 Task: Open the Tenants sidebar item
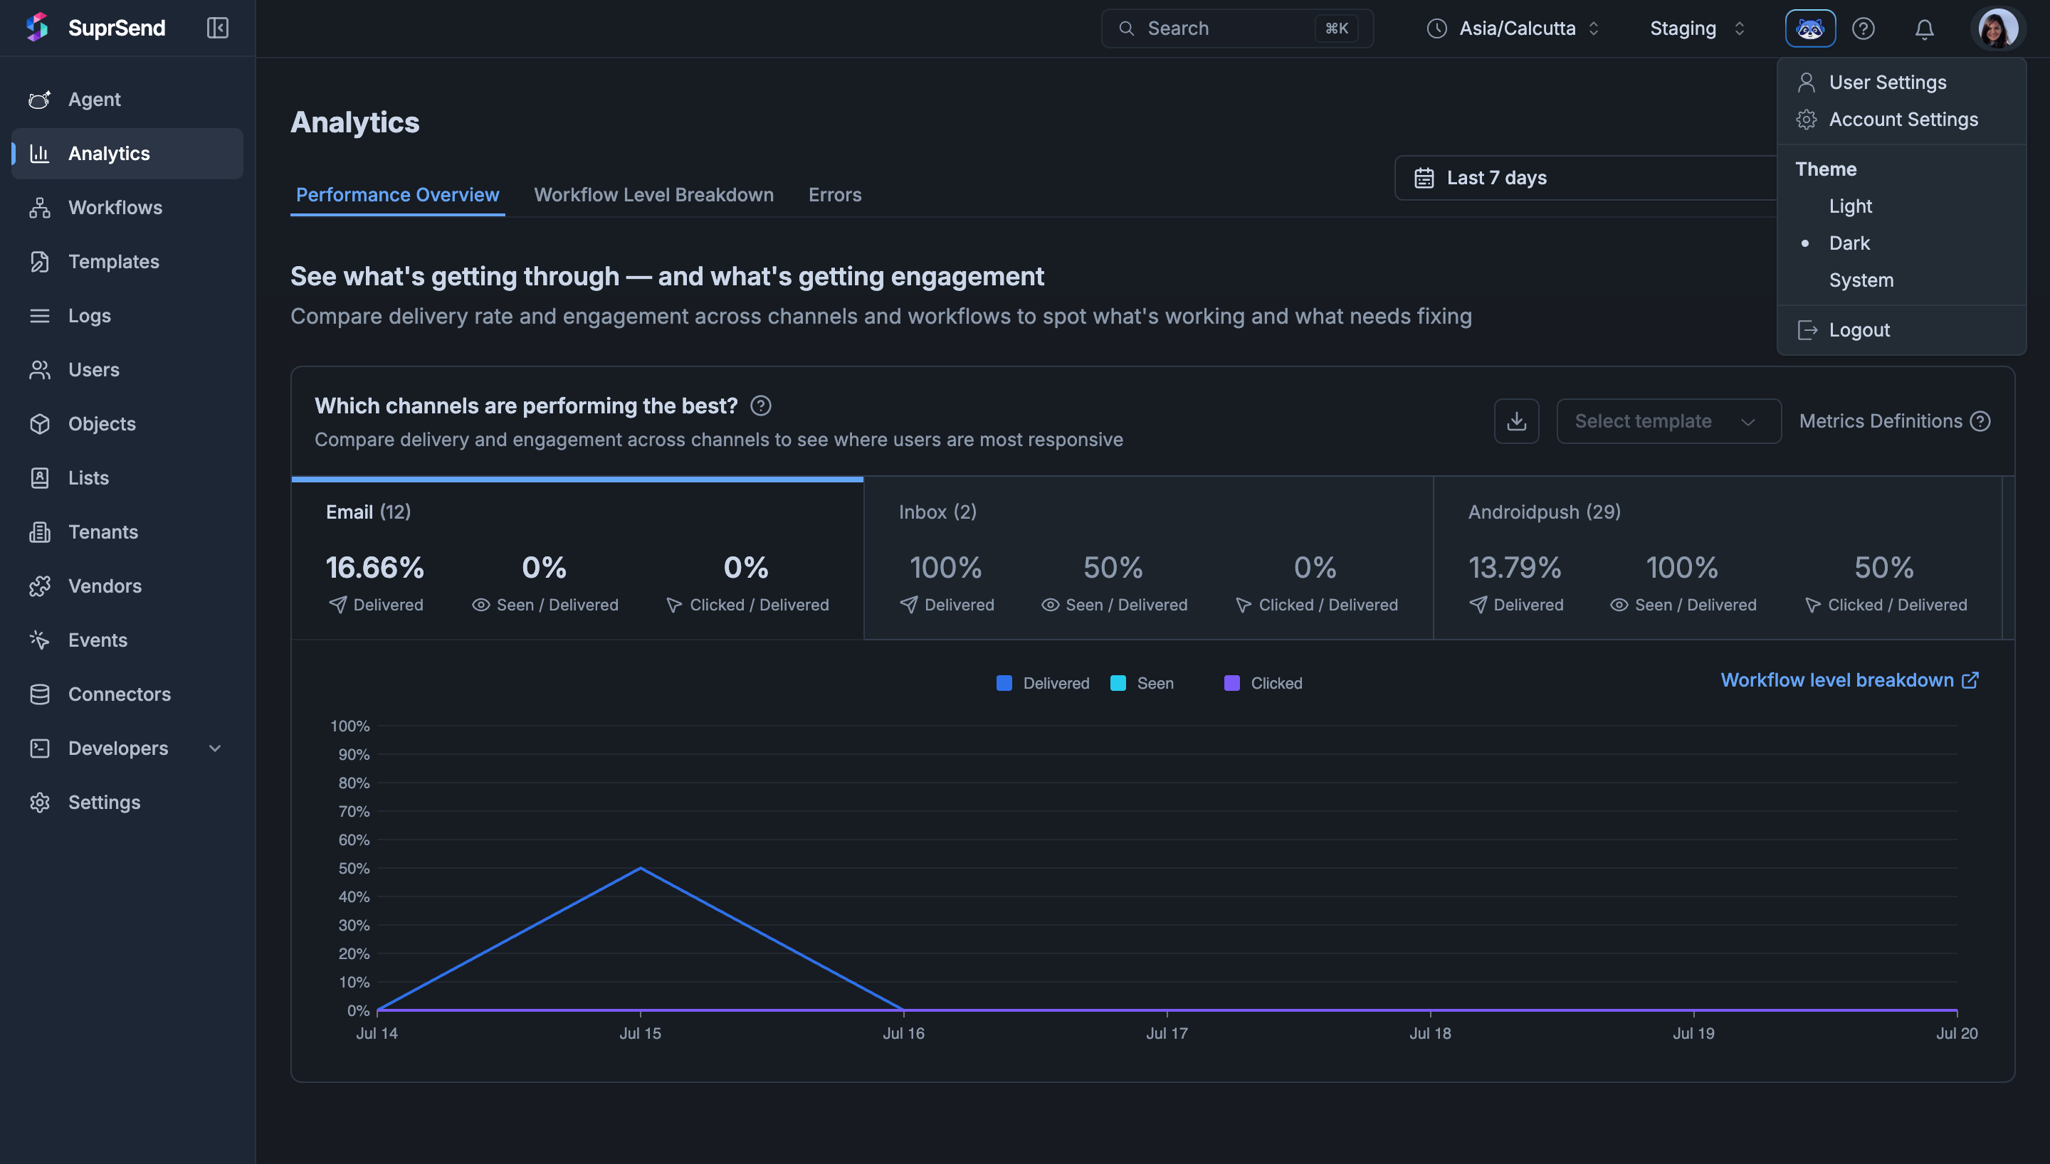pos(127,531)
